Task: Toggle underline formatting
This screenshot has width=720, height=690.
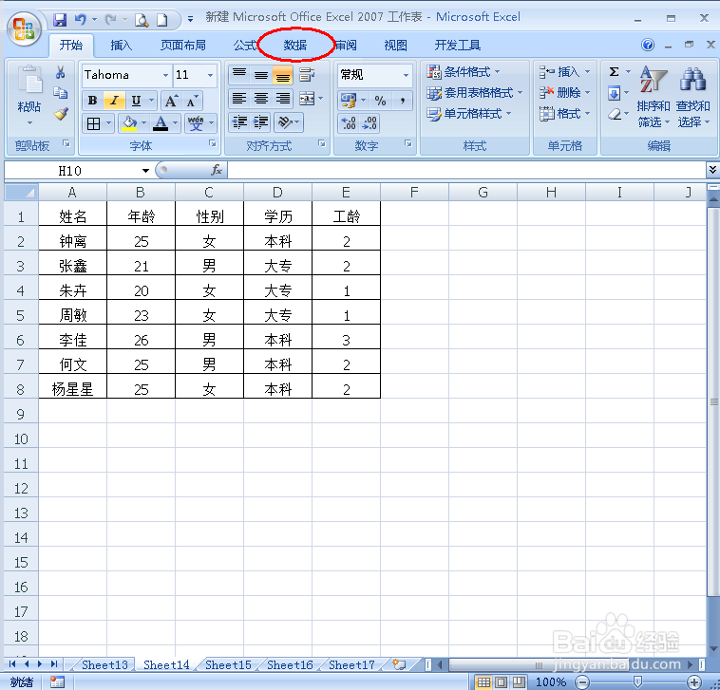Action: pos(136,101)
